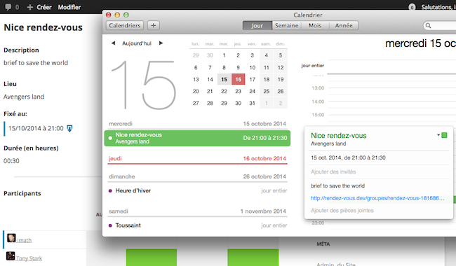Switch to the Semaine view tab
This screenshot has width=456, height=266.
pyautogui.click(x=286, y=25)
